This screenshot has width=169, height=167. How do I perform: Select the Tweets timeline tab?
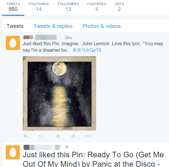pyautogui.click(x=15, y=26)
